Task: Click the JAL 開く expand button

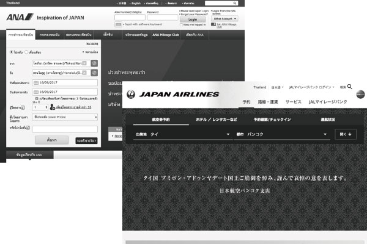Action: click(346, 134)
